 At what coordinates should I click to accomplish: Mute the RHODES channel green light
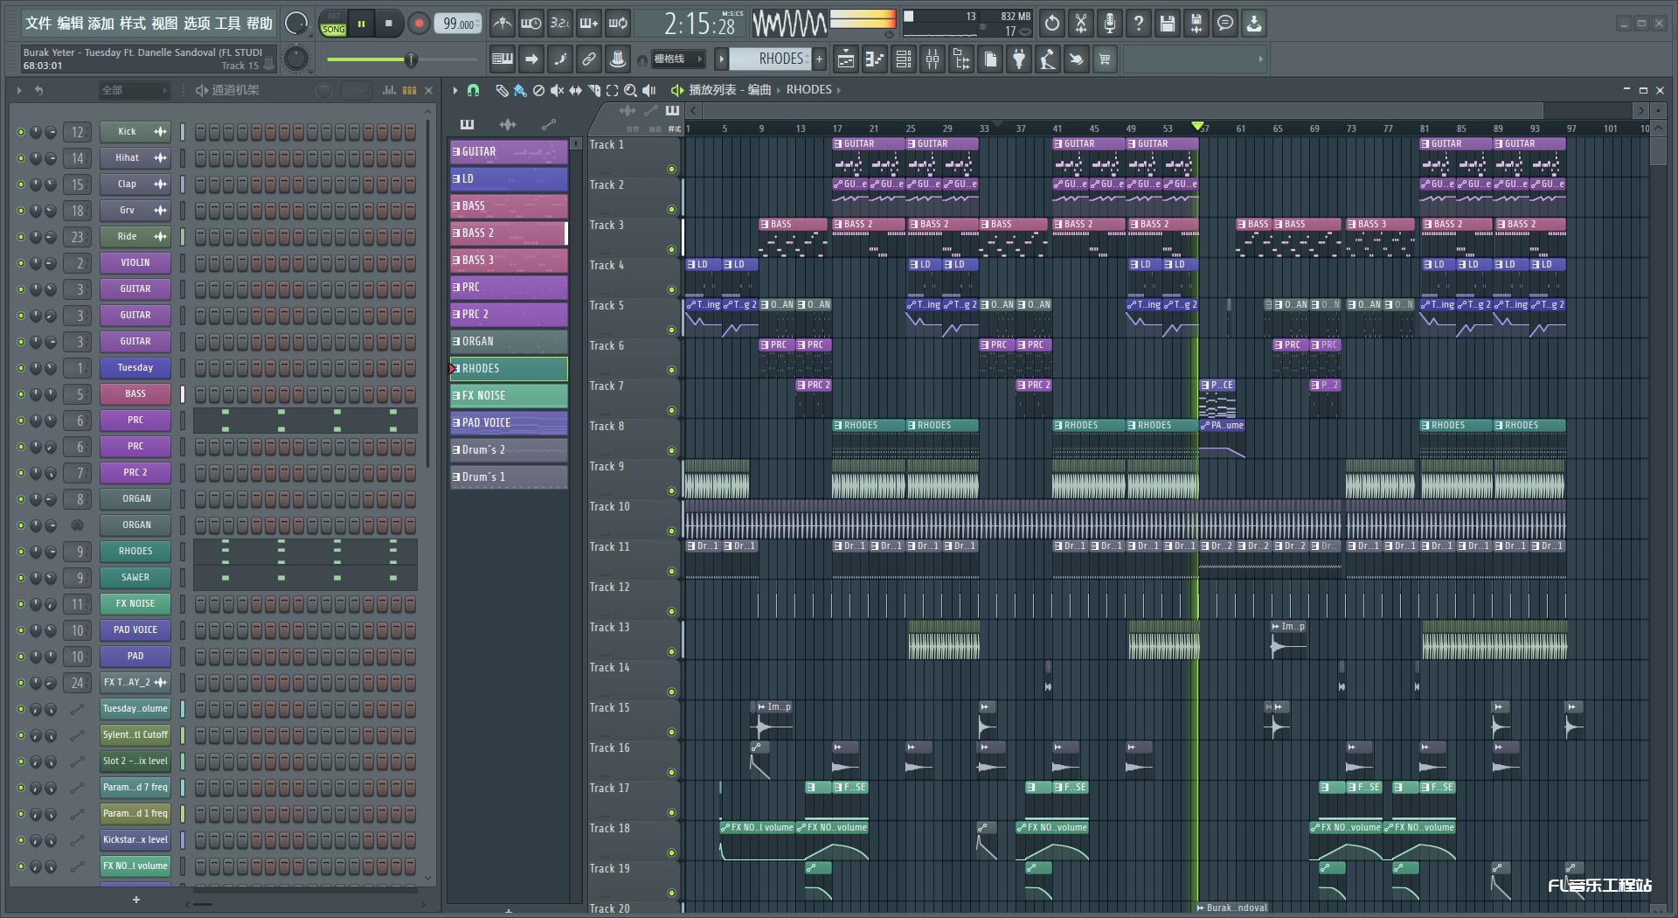[21, 552]
